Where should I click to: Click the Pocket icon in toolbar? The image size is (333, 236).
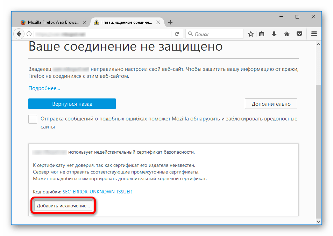[x=299, y=34]
